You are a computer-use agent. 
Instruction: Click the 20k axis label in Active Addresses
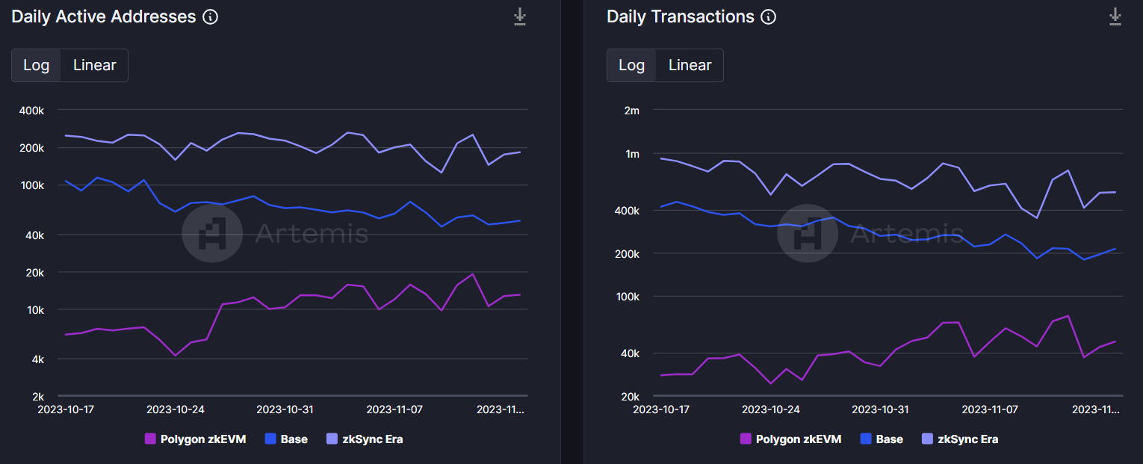(35, 273)
